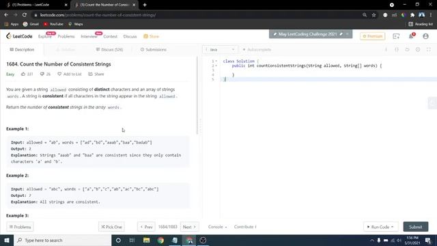Reload the browser page
The image size is (437, 246).
[x=25, y=15]
